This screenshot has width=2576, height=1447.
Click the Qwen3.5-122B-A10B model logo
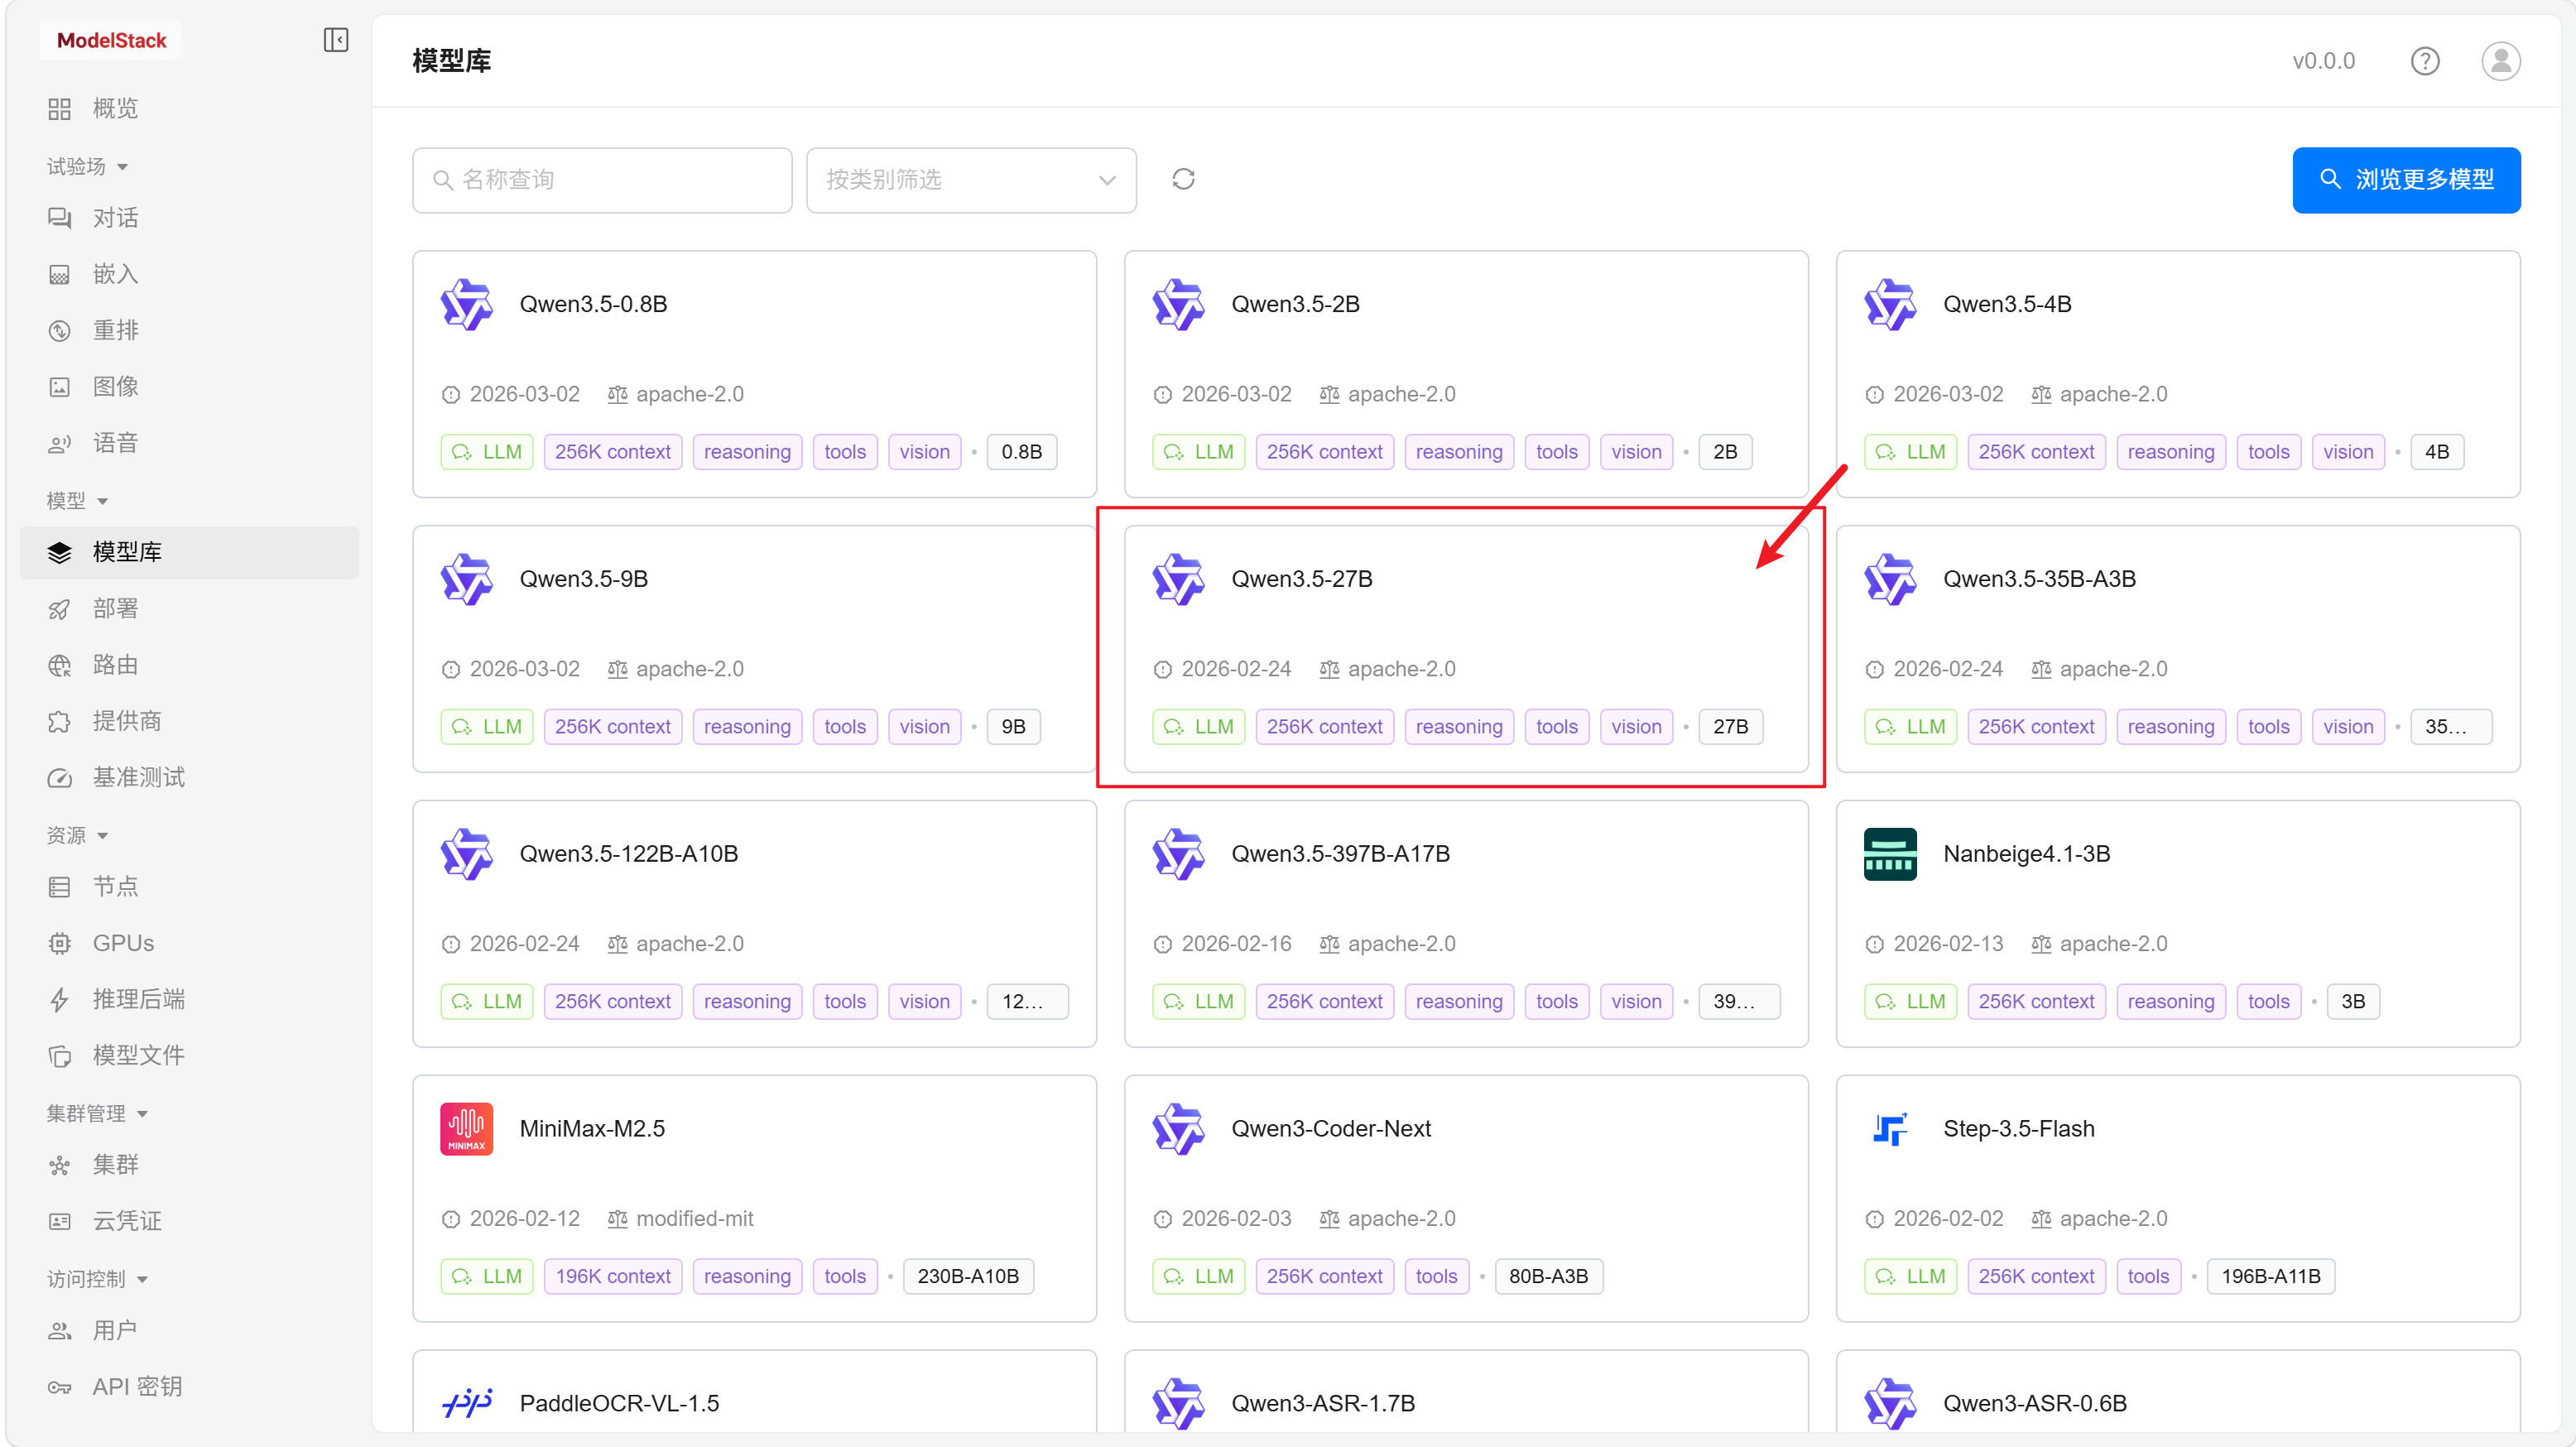[x=467, y=854]
